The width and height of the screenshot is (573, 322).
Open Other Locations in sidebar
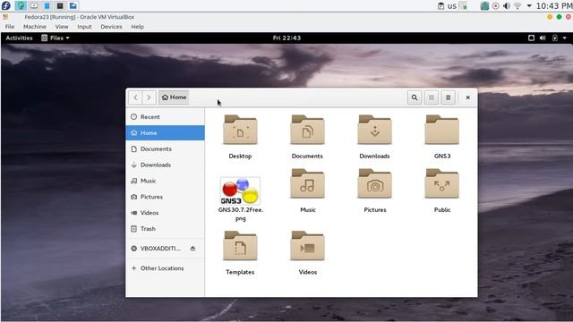click(165, 268)
